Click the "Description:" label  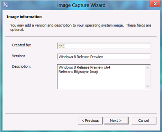coord(21,66)
